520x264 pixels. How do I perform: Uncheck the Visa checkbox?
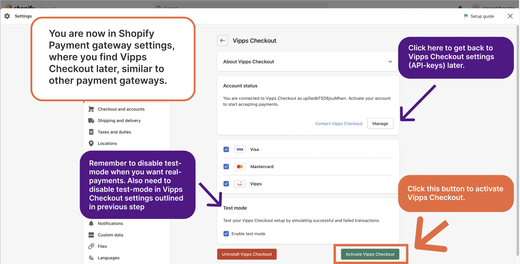point(226,149)
